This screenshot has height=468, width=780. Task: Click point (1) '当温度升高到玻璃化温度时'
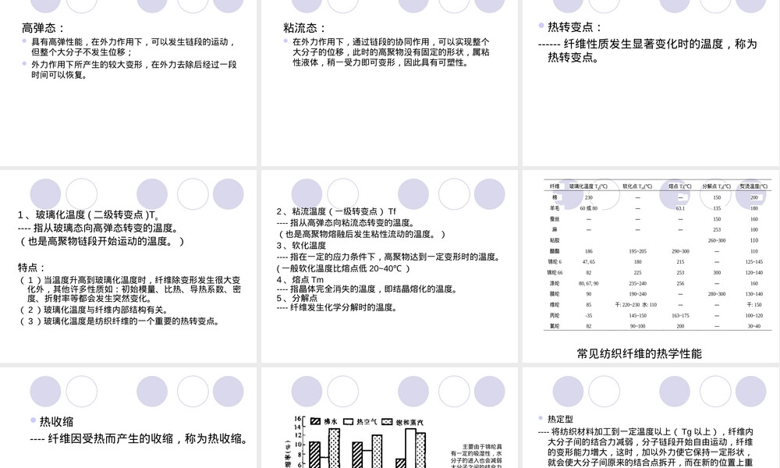click(130, 289)
